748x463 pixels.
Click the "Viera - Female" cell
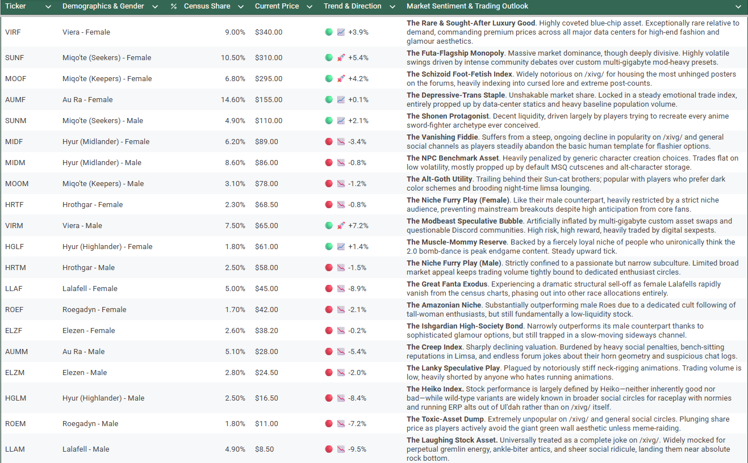click(x=86, y=32)
